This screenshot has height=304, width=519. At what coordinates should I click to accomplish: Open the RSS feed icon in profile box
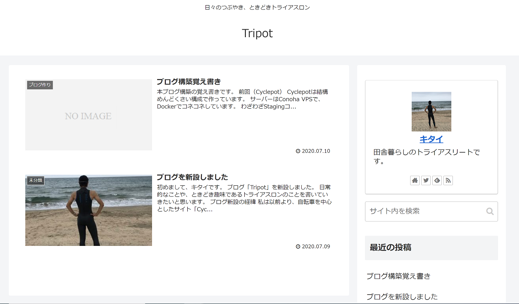coord(448,181)
